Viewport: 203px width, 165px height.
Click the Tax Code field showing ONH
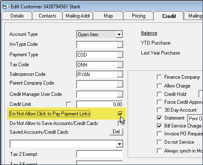click(97, 65)
